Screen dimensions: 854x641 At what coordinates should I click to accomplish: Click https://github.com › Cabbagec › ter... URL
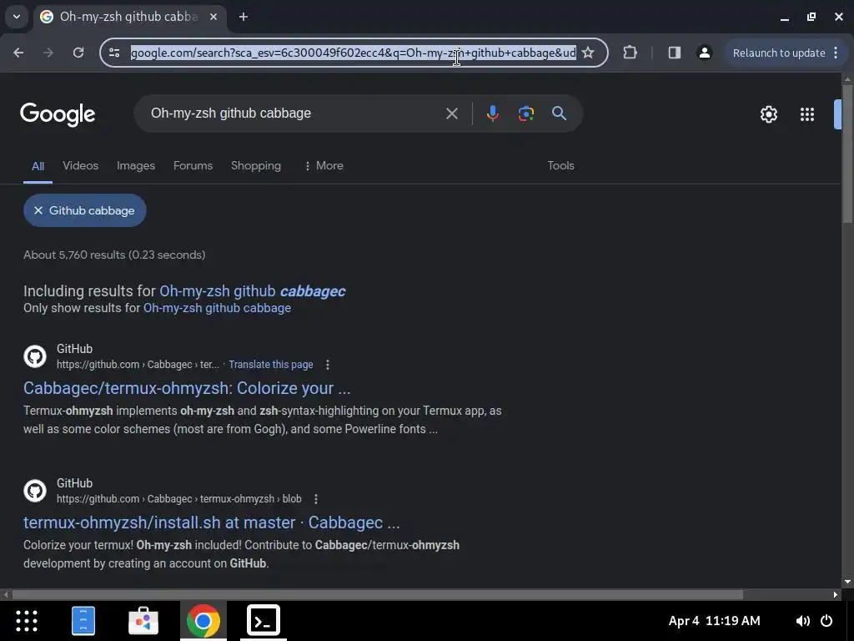[x=138, y=365]
